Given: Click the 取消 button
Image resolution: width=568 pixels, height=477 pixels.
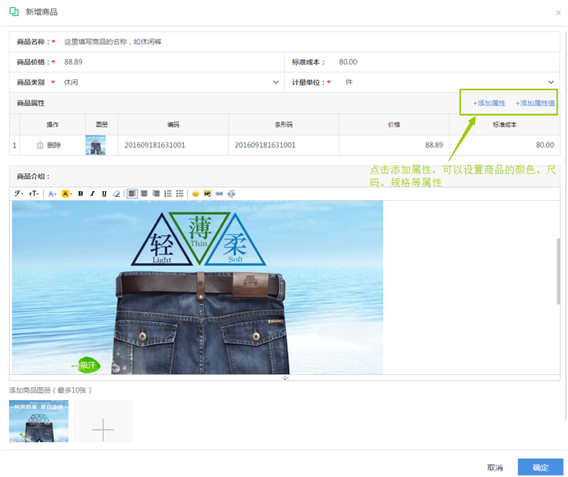Looking at the screenshot, I should point(495,467).
